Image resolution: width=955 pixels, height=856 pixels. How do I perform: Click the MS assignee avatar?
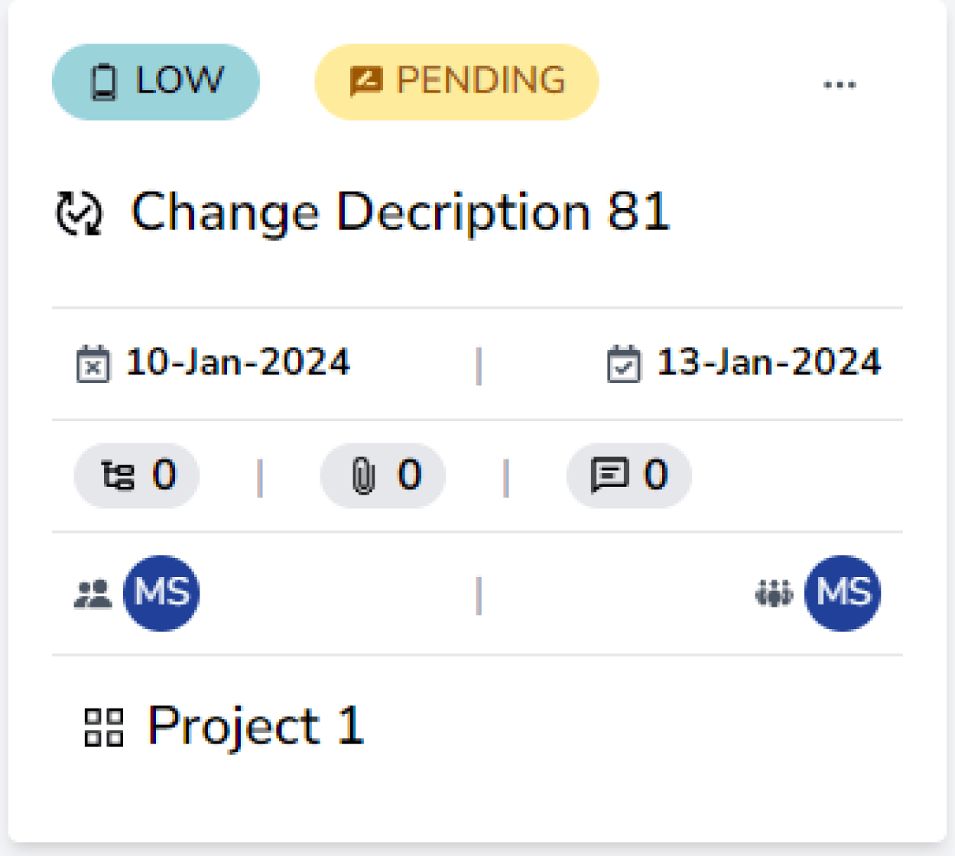tap(161, 593)
